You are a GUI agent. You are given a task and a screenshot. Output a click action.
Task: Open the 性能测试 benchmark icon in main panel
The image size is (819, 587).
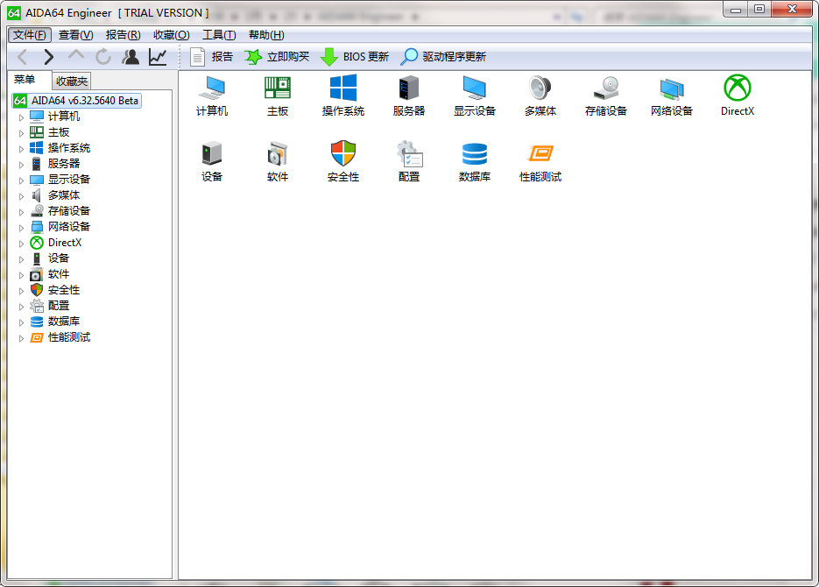pos(540,162)
